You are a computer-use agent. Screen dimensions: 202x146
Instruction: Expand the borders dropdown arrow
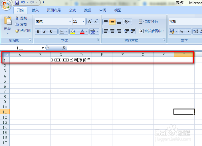[x=66, y=31]
